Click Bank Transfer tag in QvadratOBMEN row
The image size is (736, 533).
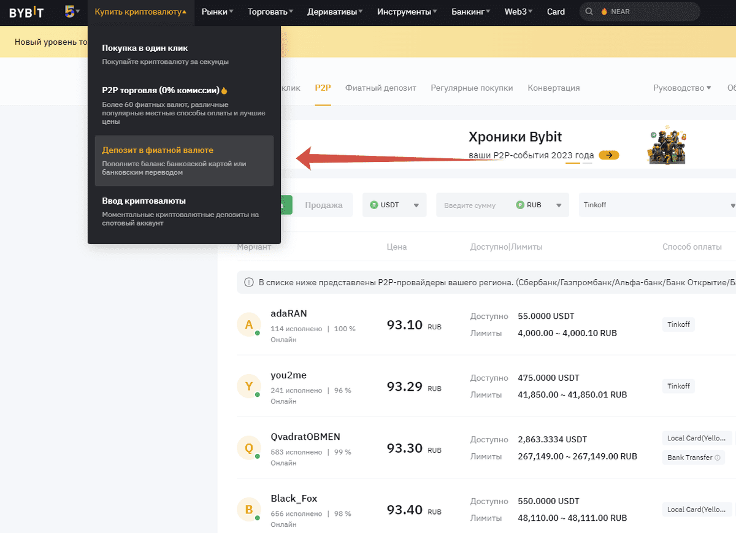coord(694,458)
